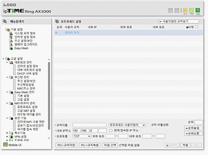The width and height of the screenshot is (208, 155).
Task: Click the 다시 (refresh) icon
Action: point(185,11)
